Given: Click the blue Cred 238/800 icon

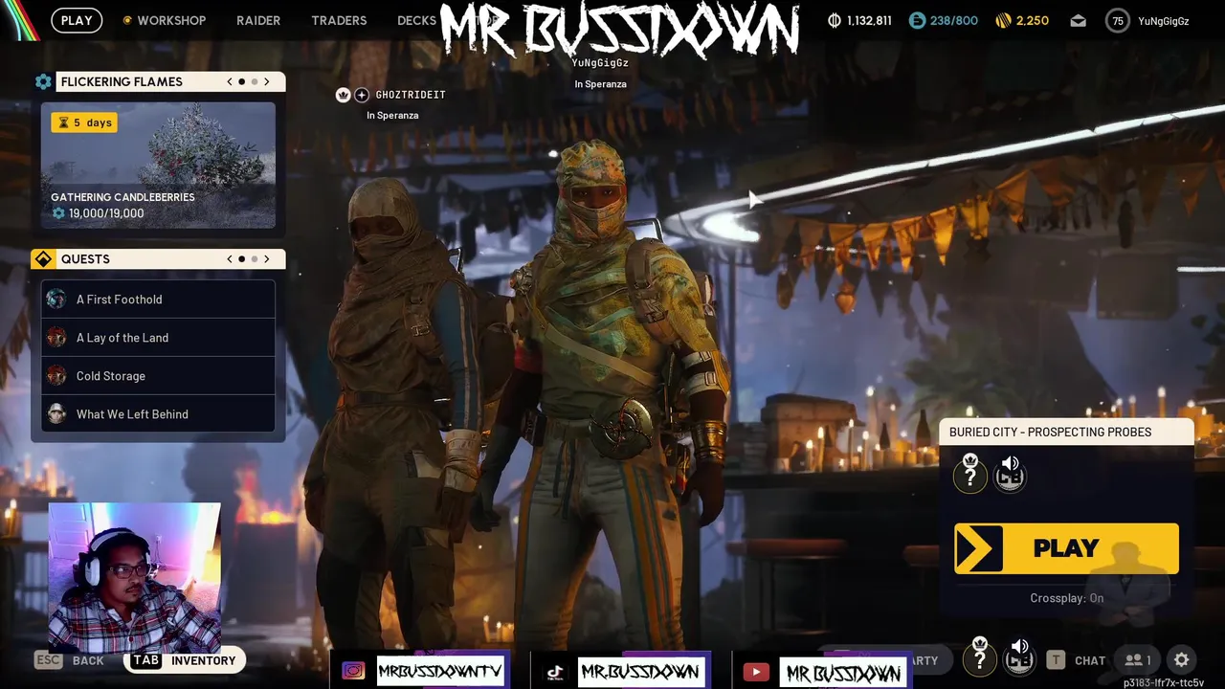Looking at the screenshot, I should 917,20.
